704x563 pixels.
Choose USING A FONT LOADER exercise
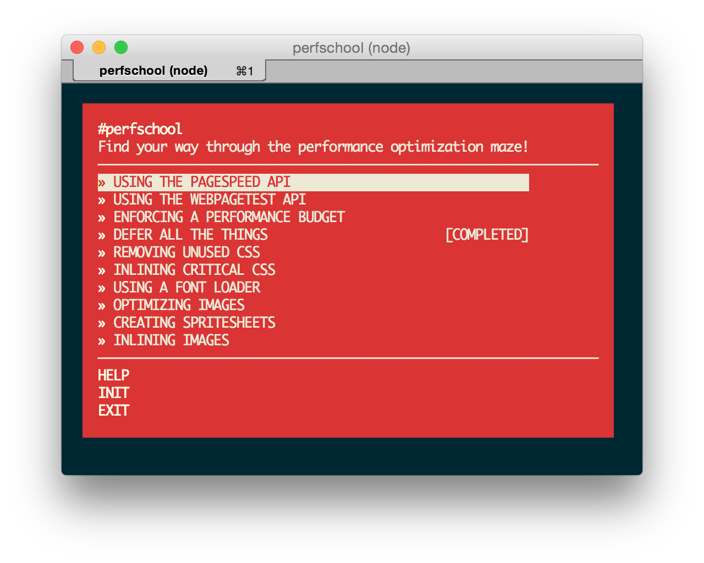pos(313,288)
